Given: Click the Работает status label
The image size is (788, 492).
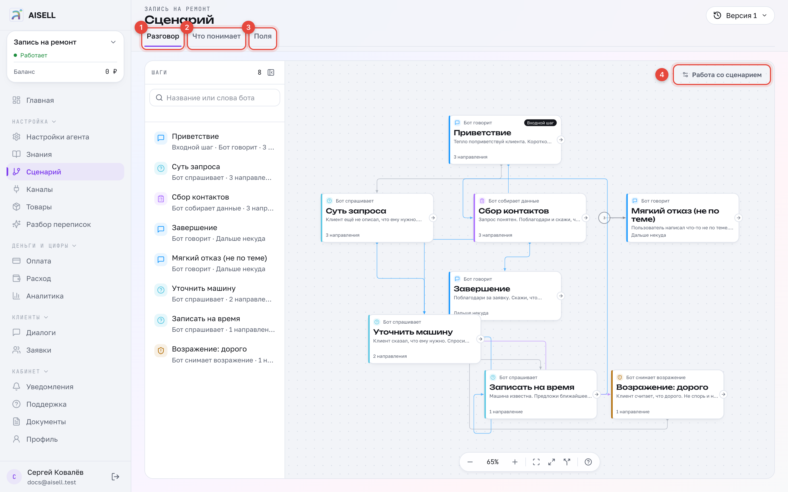Looking at the screenshot, I should click(34, 55).
